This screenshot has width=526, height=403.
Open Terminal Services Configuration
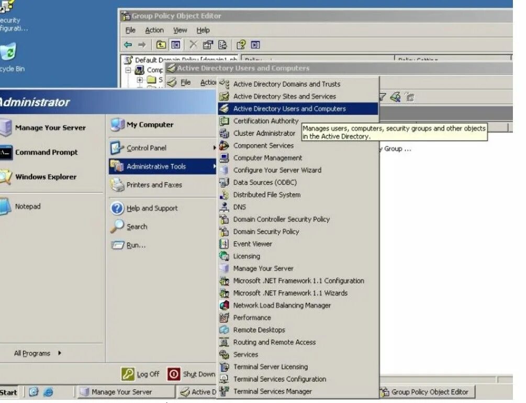(298, 379)
